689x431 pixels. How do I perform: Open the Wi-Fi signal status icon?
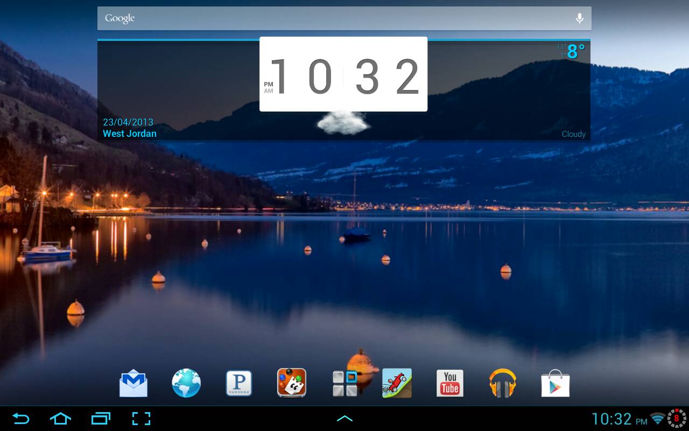pyautogui.click(x=657, y=419)
